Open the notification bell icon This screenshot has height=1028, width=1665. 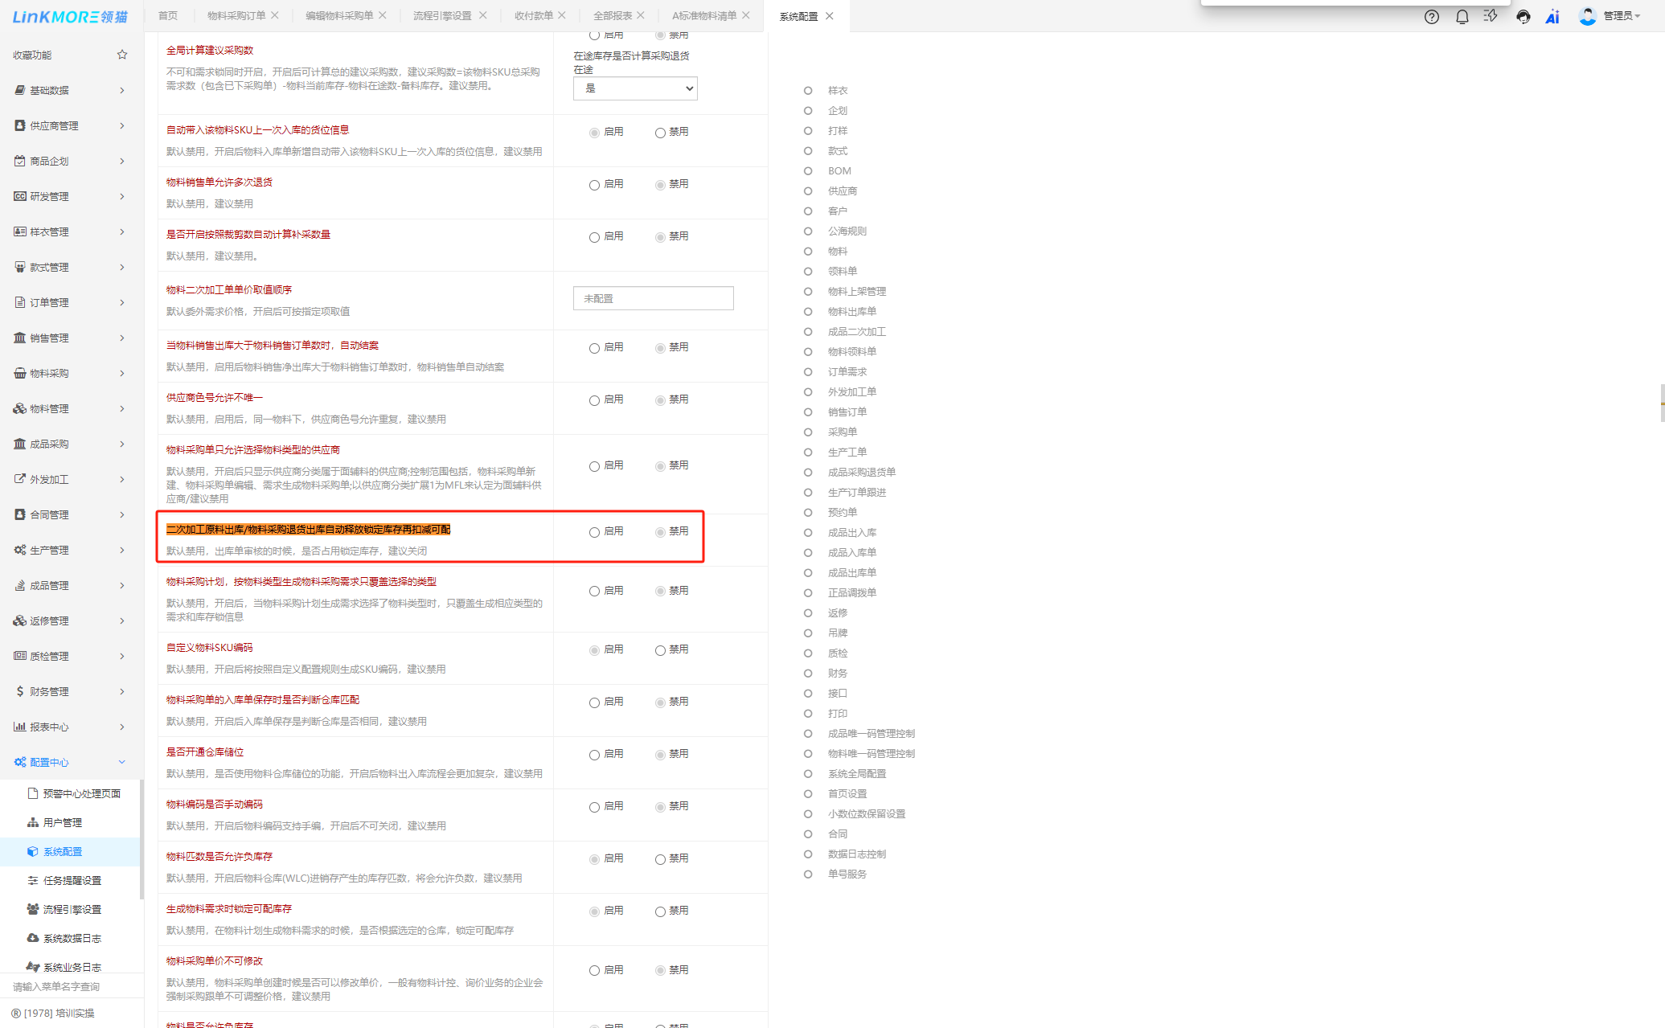[1462, 16]
